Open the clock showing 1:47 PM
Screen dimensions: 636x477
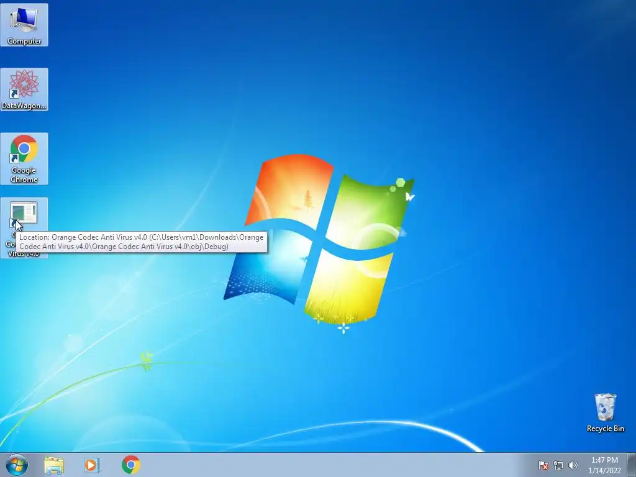pyautogui.click(x=604, y=465)
